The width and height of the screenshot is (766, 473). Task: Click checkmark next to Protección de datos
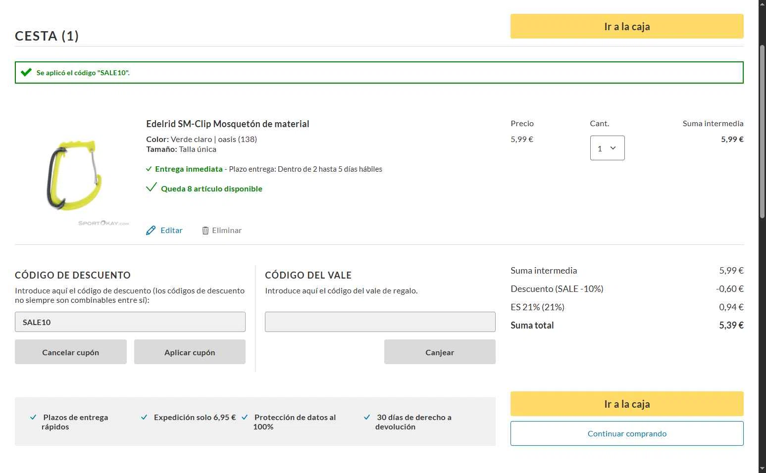point(245,417)
